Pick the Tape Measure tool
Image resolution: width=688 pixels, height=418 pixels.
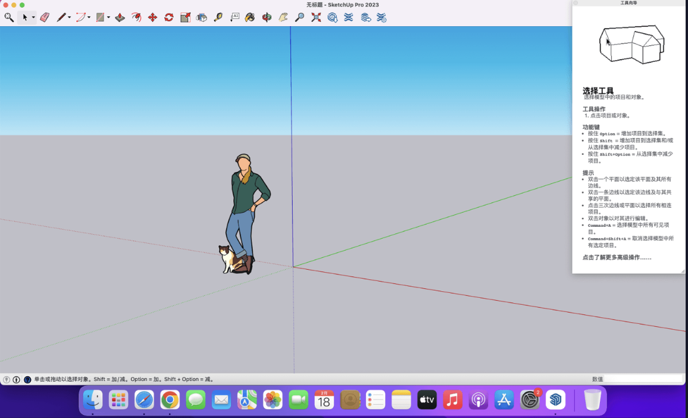(218, 17)
